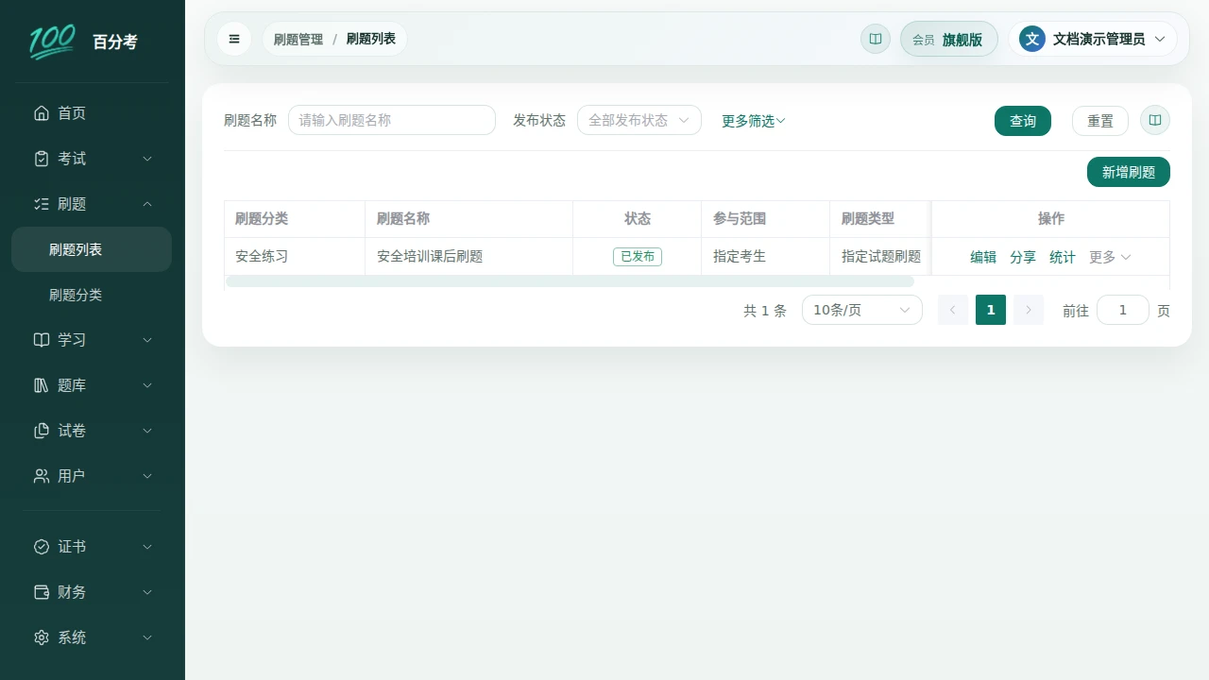Viewport: 1209px width, 680px height.
Task: Expand the 用户 sidebar menu
Action: [93, 476]
